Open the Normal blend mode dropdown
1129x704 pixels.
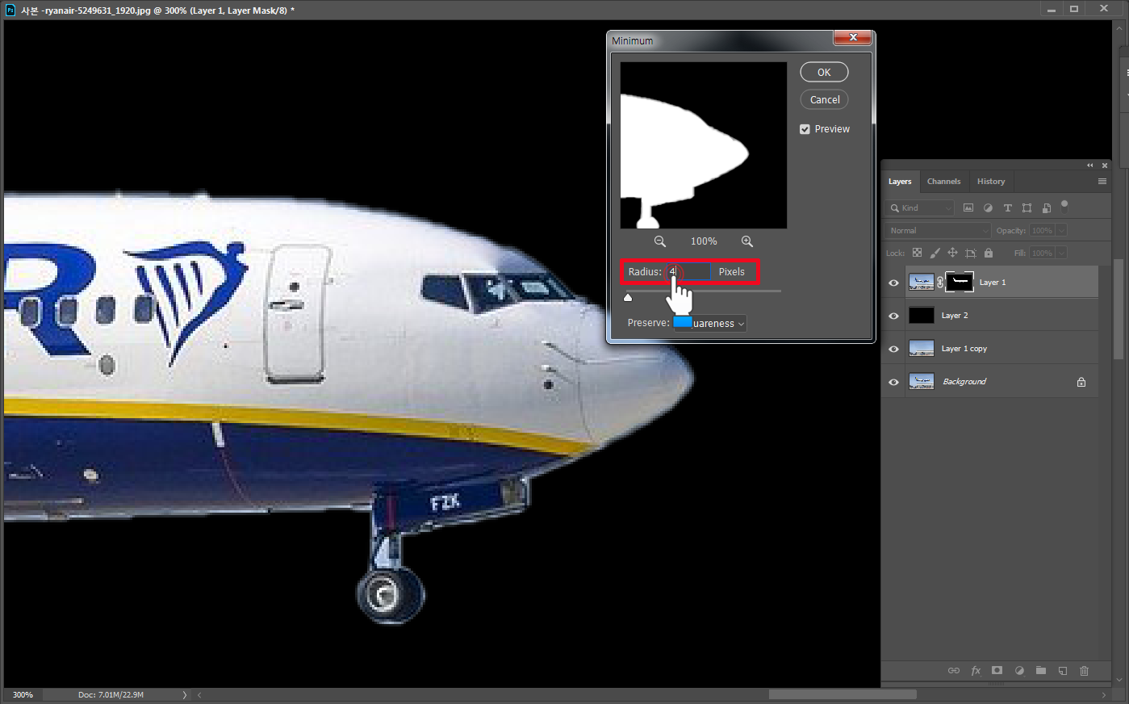pyautogui.click(x=938, y=230)
